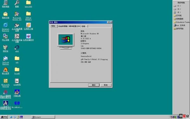Open the bar-chart building design shortcut
The width and height of the screenshot is (190, 119).
point(6,105)
